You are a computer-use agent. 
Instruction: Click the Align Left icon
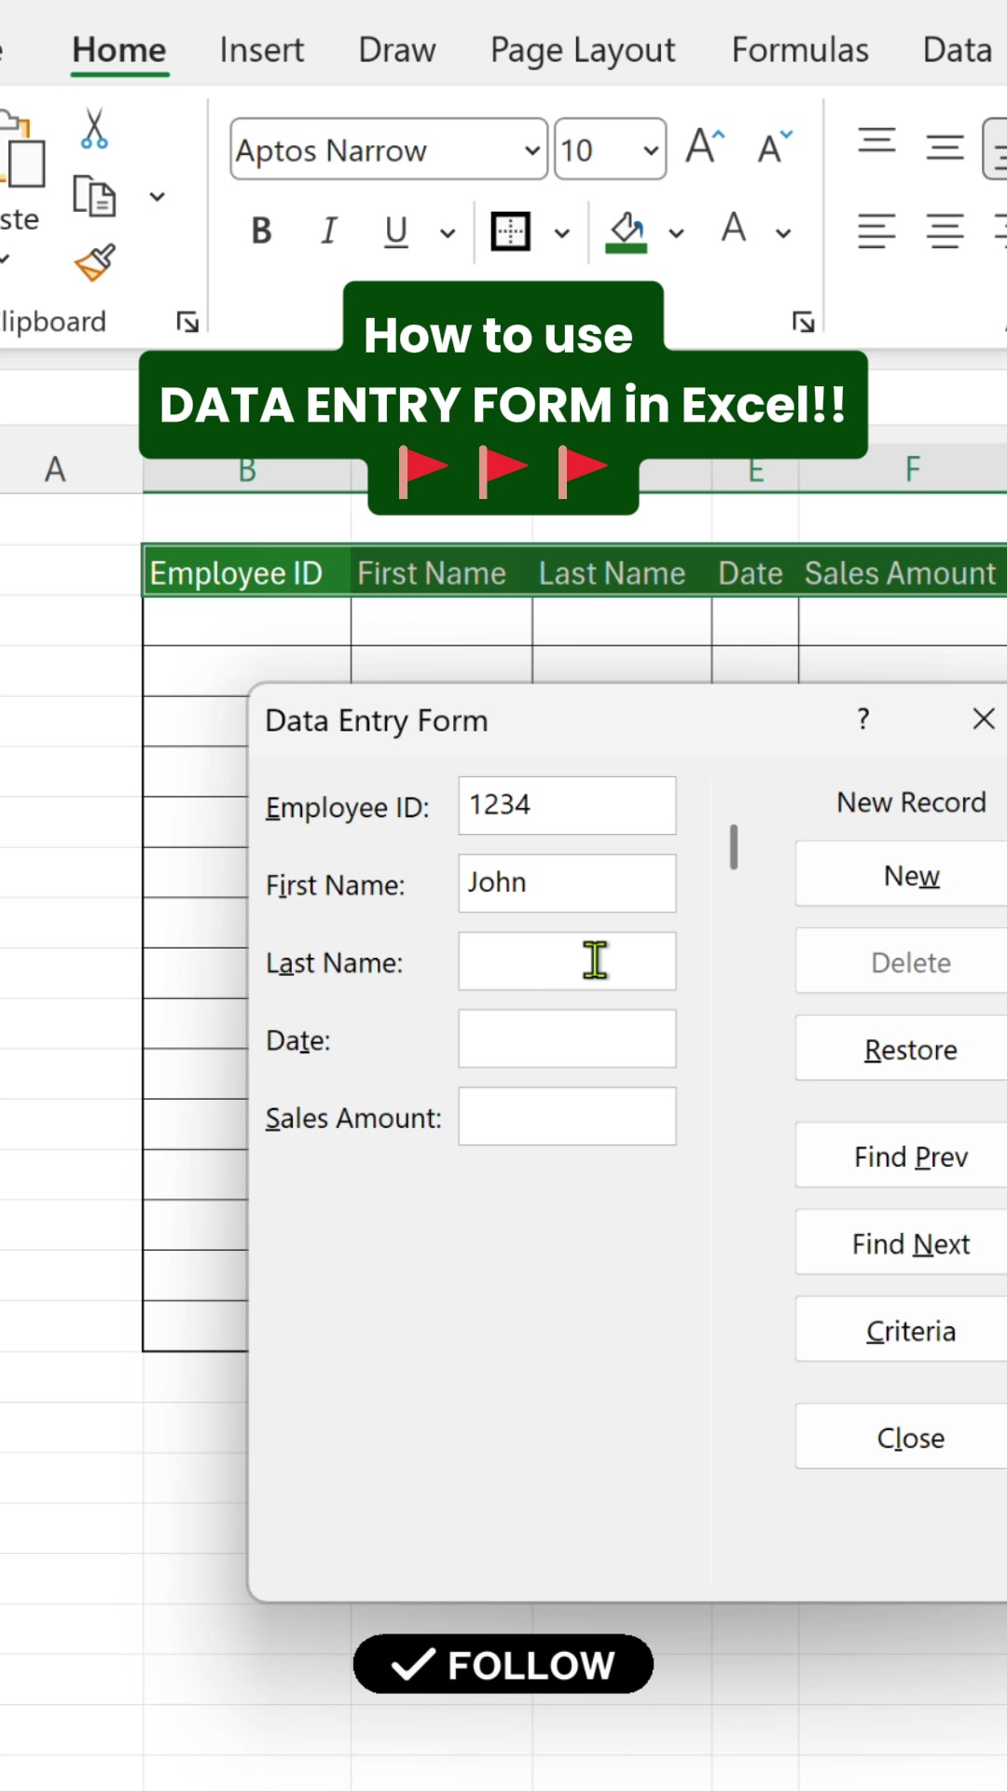click(876, 230)
